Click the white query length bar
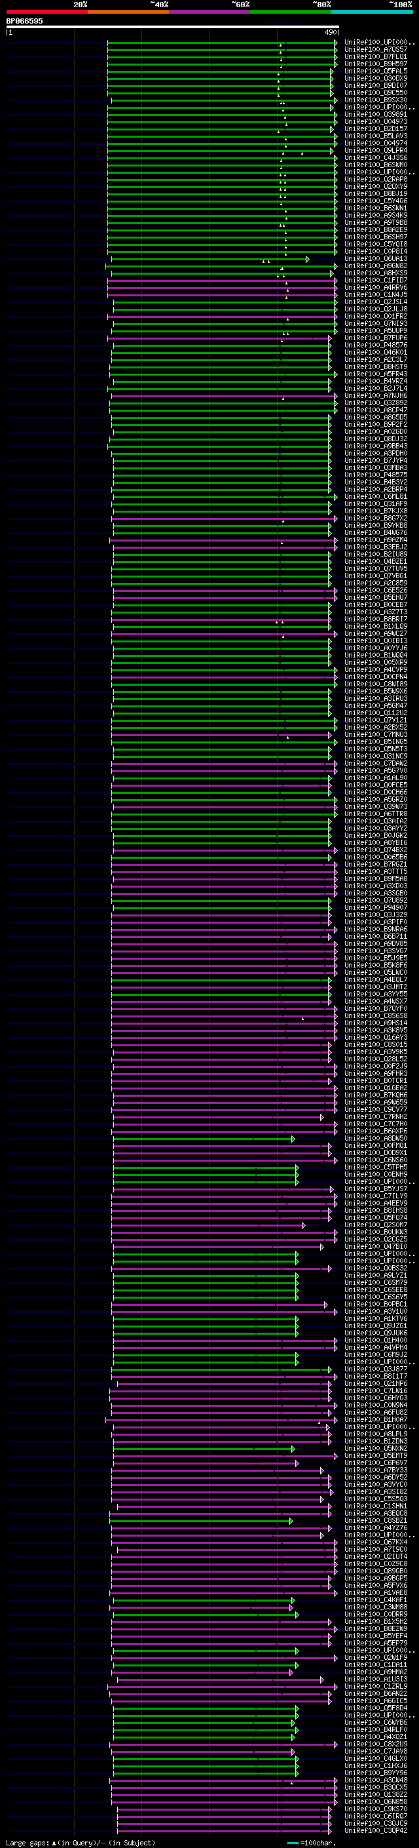 173,26
